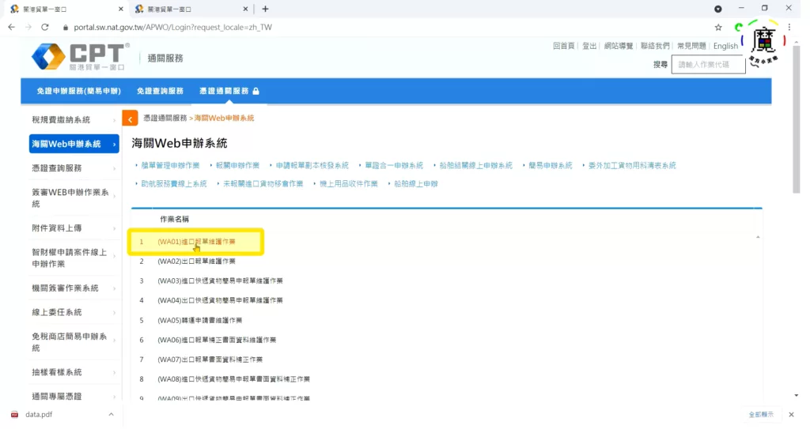Open (WA05)轉運申請書維護作業
This screenshot has height=429, width=810.
coord(200,321)
